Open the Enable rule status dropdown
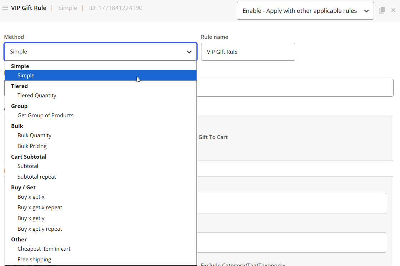The image size is (400, 266). pyautogui.click(x=305, y=11)
